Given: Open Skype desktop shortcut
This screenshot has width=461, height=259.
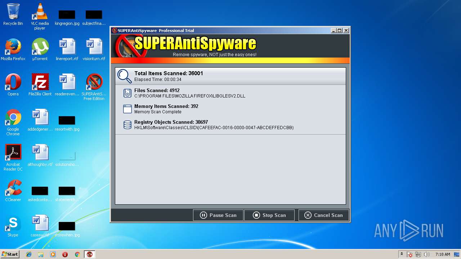Looking at the screenshot, I should pos(13,226).
